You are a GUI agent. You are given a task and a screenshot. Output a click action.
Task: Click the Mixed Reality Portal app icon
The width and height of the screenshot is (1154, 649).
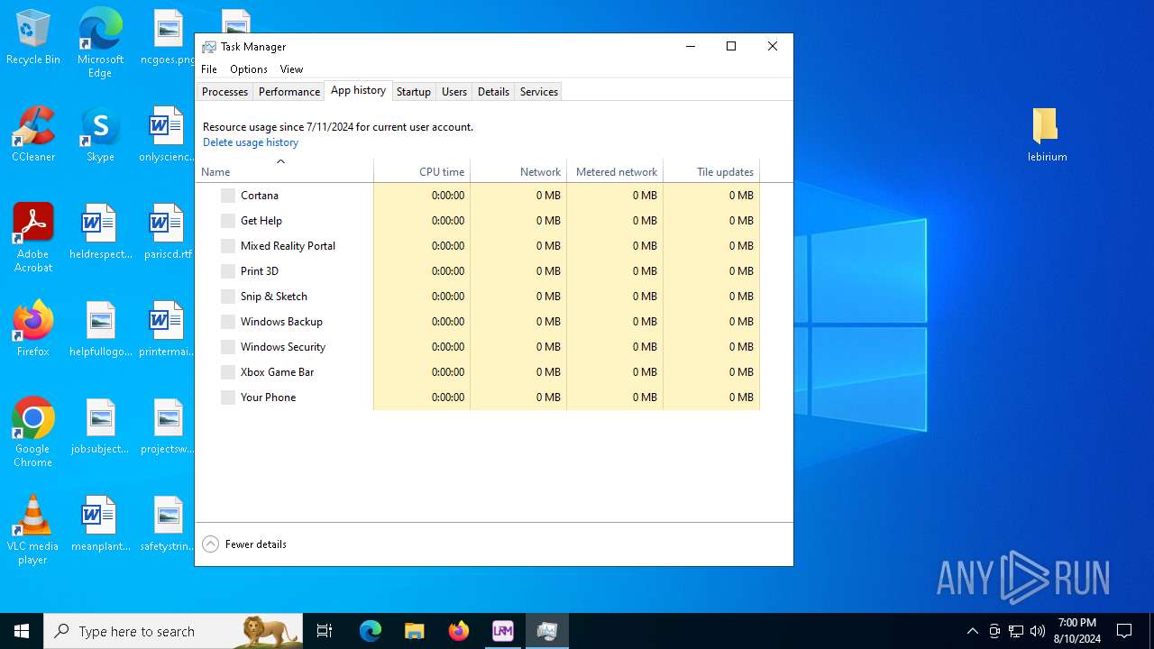click(x=228, y=246)
